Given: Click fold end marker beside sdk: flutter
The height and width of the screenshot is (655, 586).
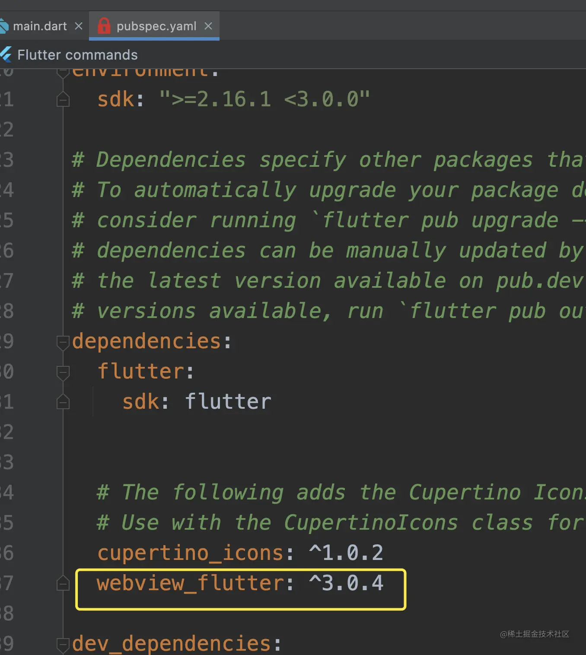Looking at the screenshot, I should click(63, 402).
